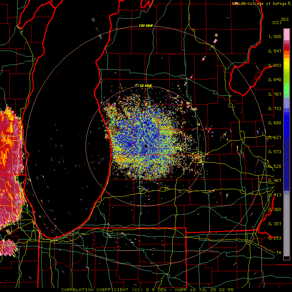The width and height of the screenshot is (292, 292).
Task: Select the 0.467 legend value
Action: [x=275, y=181]
